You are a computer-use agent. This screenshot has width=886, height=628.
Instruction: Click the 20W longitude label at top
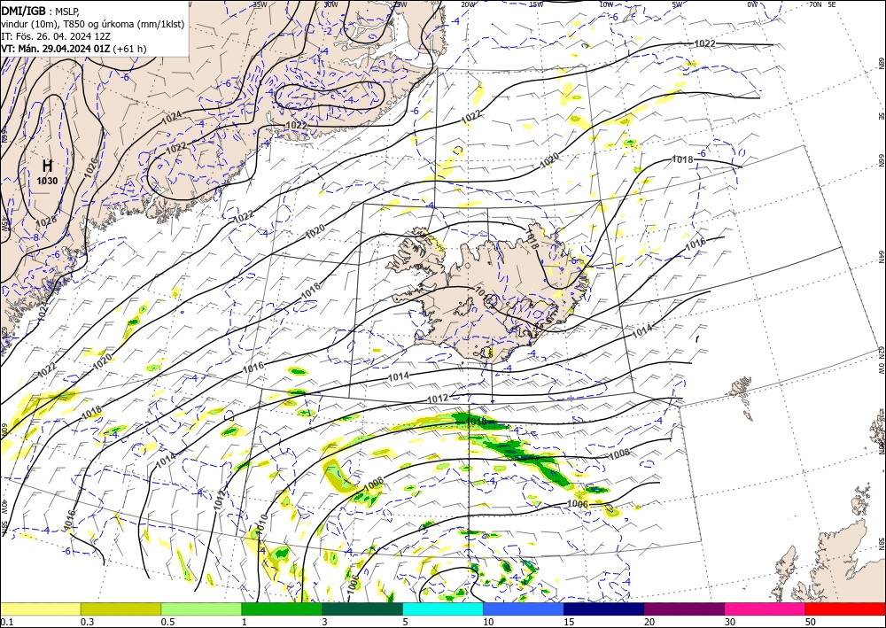coord(467,4)
